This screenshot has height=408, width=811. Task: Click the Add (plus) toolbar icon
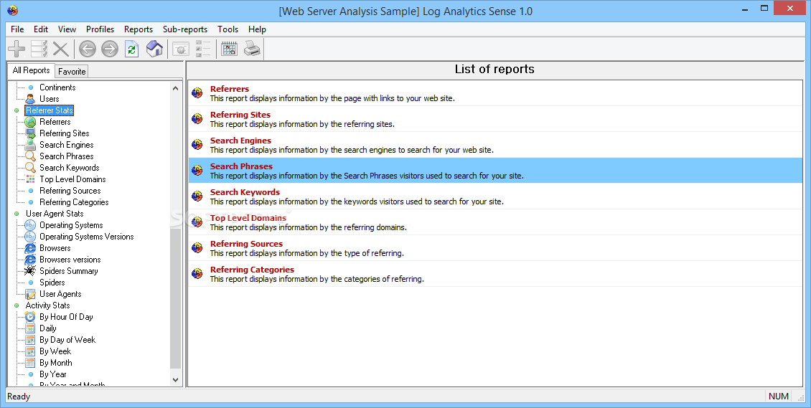17,49
